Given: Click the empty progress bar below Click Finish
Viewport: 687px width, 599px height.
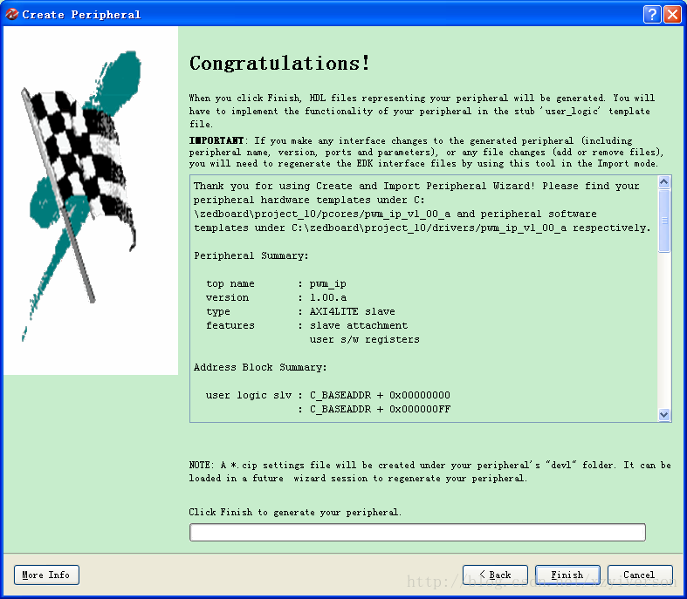Looking at the screenshot, I should tap(417, 532).
